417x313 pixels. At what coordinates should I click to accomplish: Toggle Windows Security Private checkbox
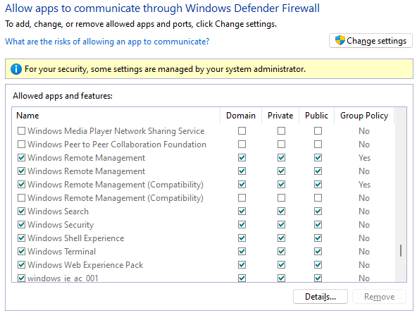click(281, 225)
